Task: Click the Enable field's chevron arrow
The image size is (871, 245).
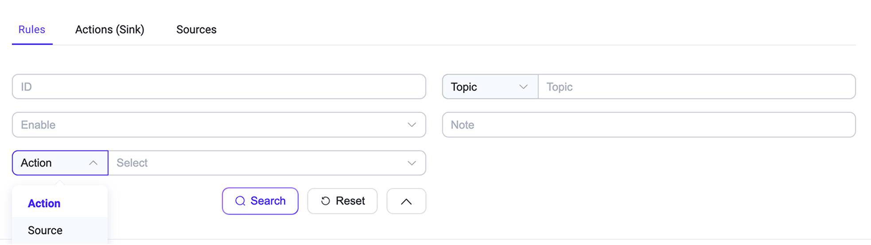Action: pyautogui.click(x=412, y=125)
